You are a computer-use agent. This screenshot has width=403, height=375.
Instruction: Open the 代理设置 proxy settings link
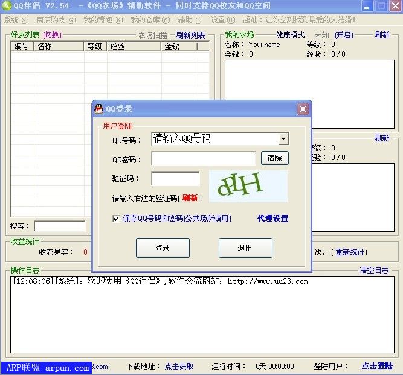tap(272, 219)
